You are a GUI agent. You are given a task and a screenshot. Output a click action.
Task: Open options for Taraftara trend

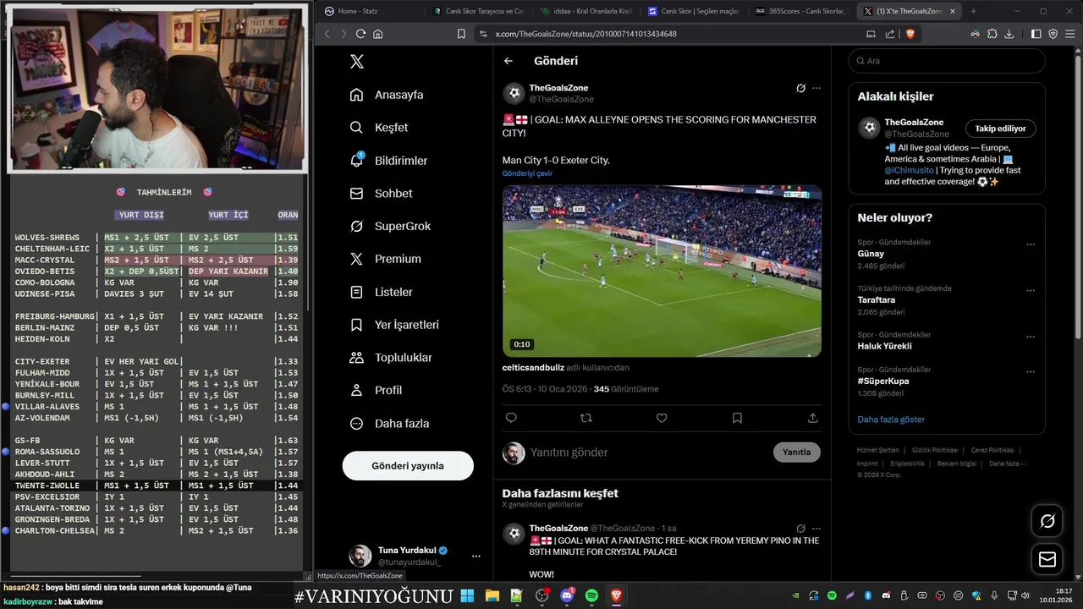pos(1031,290)
